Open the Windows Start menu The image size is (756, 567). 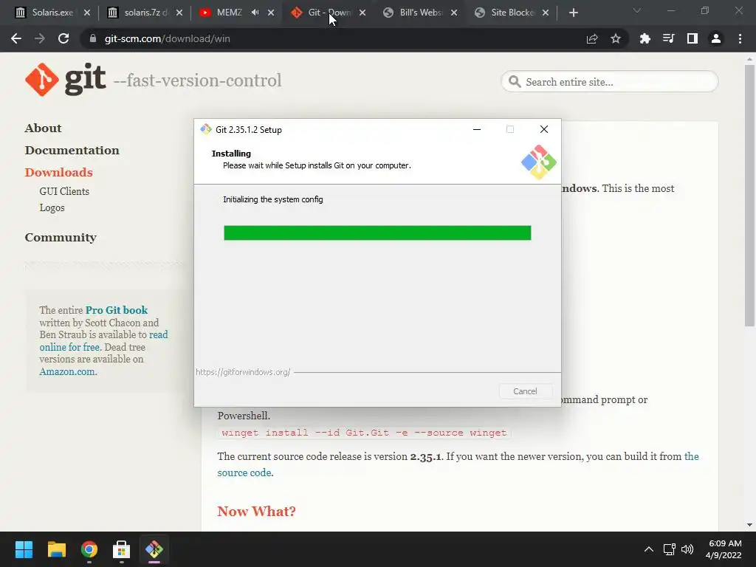click(x=24, y=549)
